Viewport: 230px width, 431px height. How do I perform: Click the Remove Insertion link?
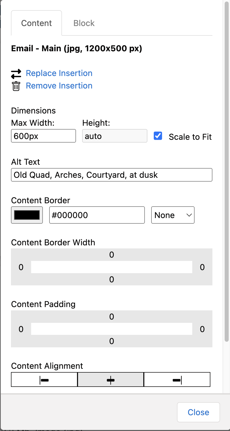pyautogui.click(x=59, y=86)
